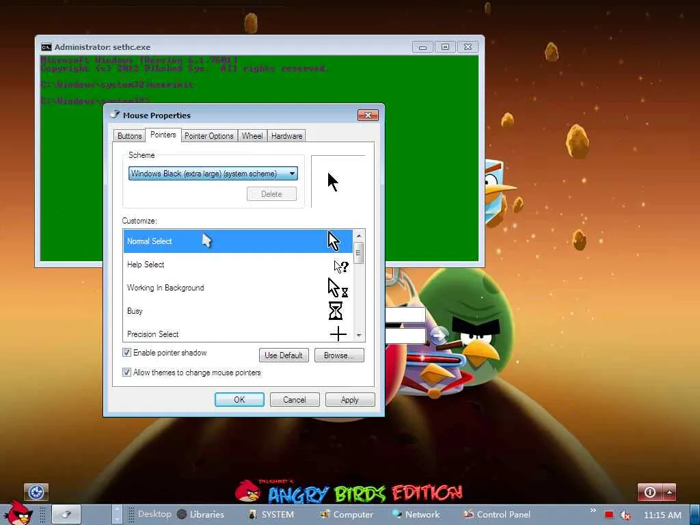Click the Show desktop button
Viewport: 700px width, 525px height.
tap(695, 514)
